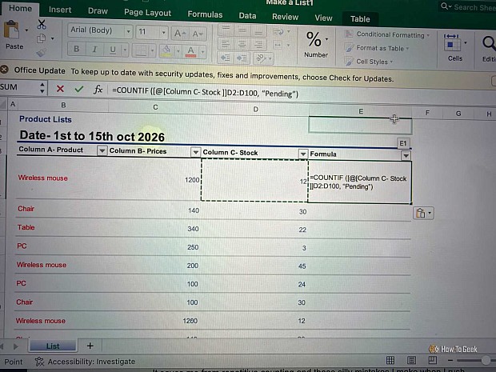The width and height of the screenshot is (496, 372).
Task: Click the zoom out minus button
Action: 450,360
